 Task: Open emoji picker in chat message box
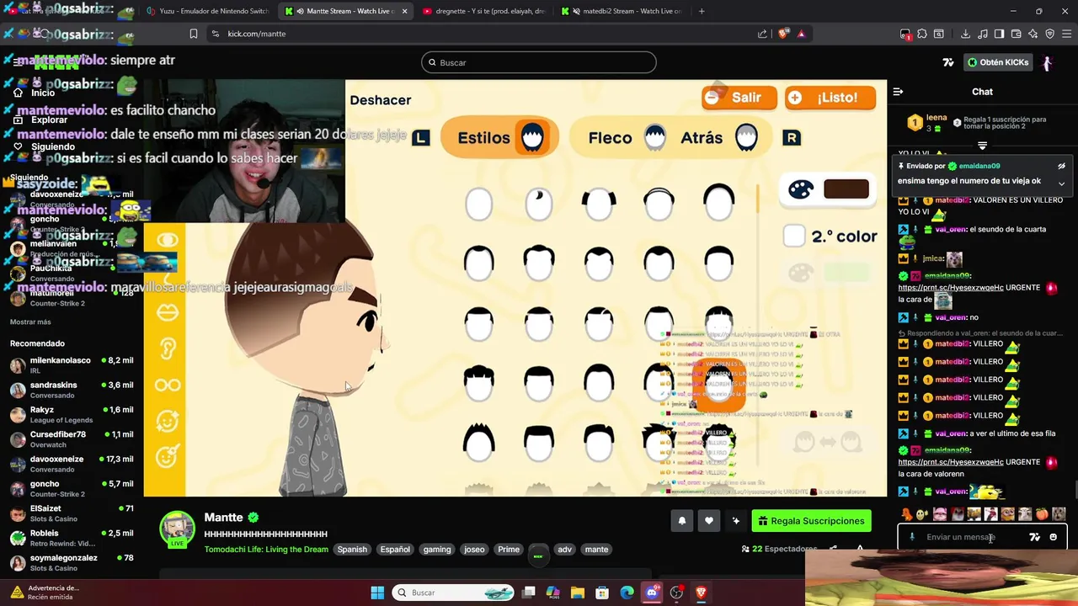1053,537
